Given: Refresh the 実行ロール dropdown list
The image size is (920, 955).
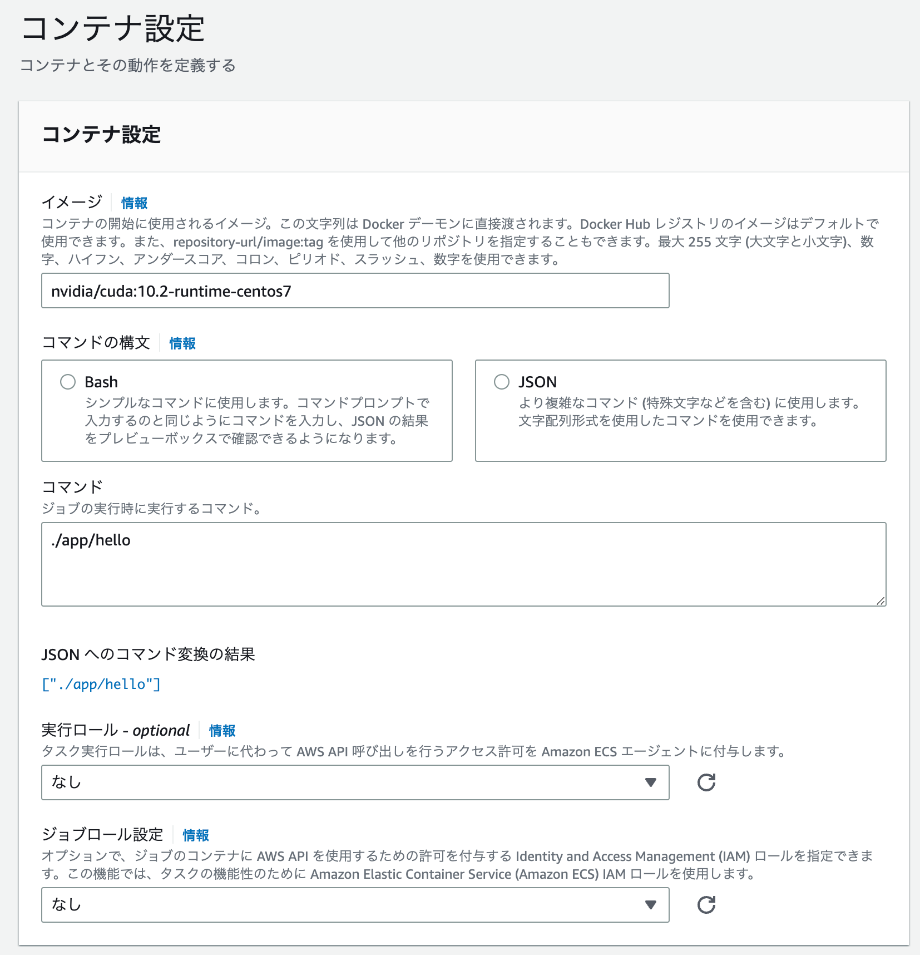Looking at the screenshot, I should [705, 782].
